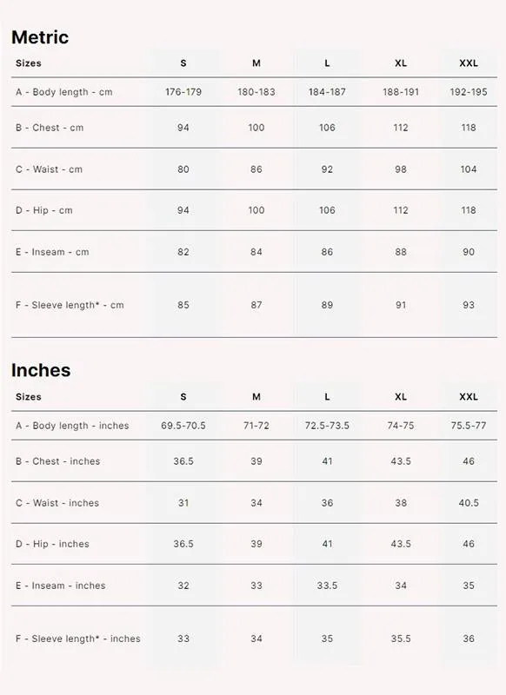
Task: Select the S column header in Inches table
Action: point(183,397)
